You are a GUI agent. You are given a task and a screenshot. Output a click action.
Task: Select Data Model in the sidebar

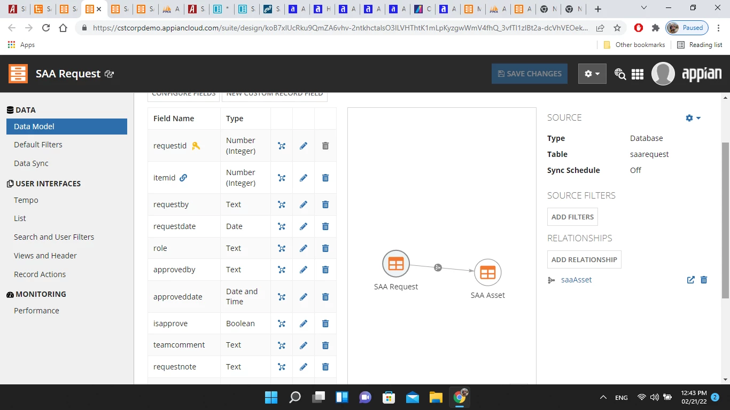[67, 127]
